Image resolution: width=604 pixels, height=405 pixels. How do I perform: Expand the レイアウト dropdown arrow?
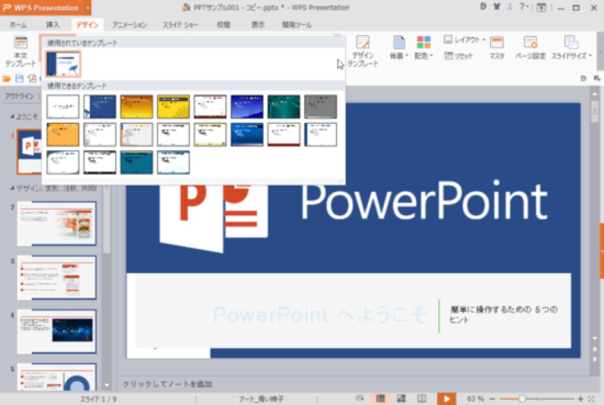pos(484,40)
